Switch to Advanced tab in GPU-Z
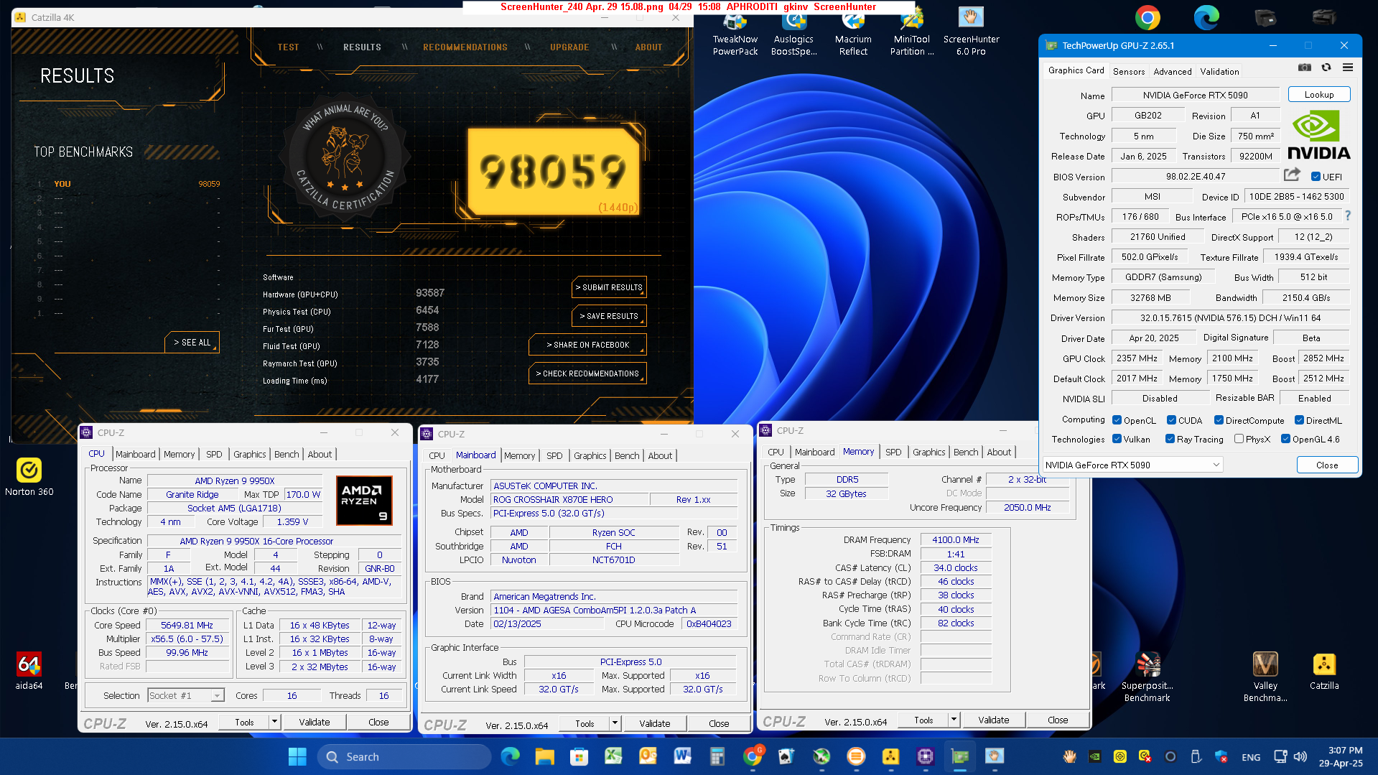The height and width of the screenshot is (775, 1378). (x=1173, y=71)
